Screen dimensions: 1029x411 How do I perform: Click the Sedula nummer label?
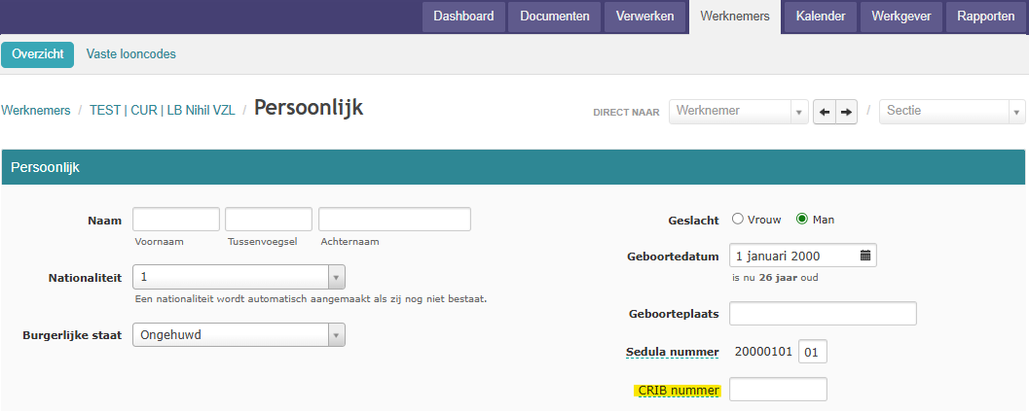point(673,352)
